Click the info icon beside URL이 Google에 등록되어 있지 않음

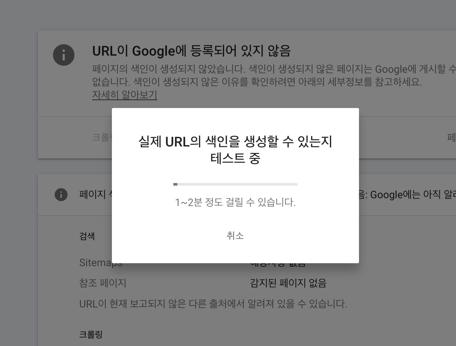[x=64, y=55]
